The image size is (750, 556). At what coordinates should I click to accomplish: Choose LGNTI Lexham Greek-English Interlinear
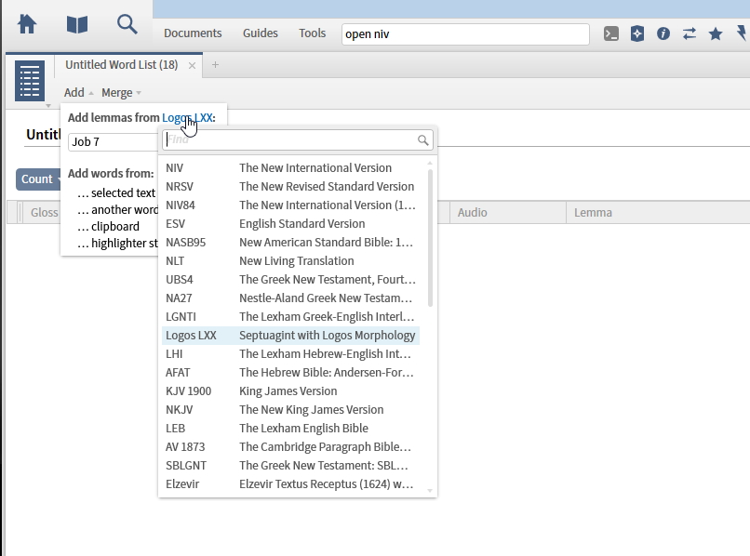coord(291,317)
